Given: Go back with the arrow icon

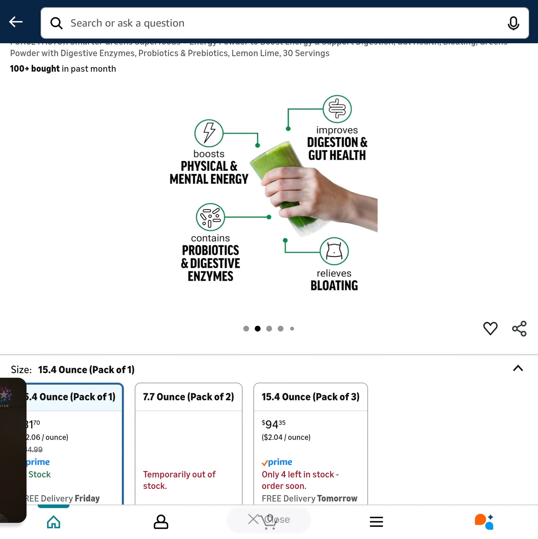Looking at the screenshot, I should (x=16, y=22).
